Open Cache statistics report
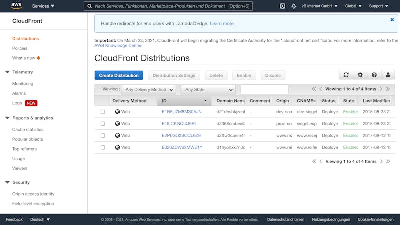Viewport: 400px width, 225px height. click(x=28, y=129)
